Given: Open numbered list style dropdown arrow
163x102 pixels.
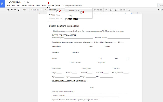Looking at the screenshot, I should tap(114, 10).
